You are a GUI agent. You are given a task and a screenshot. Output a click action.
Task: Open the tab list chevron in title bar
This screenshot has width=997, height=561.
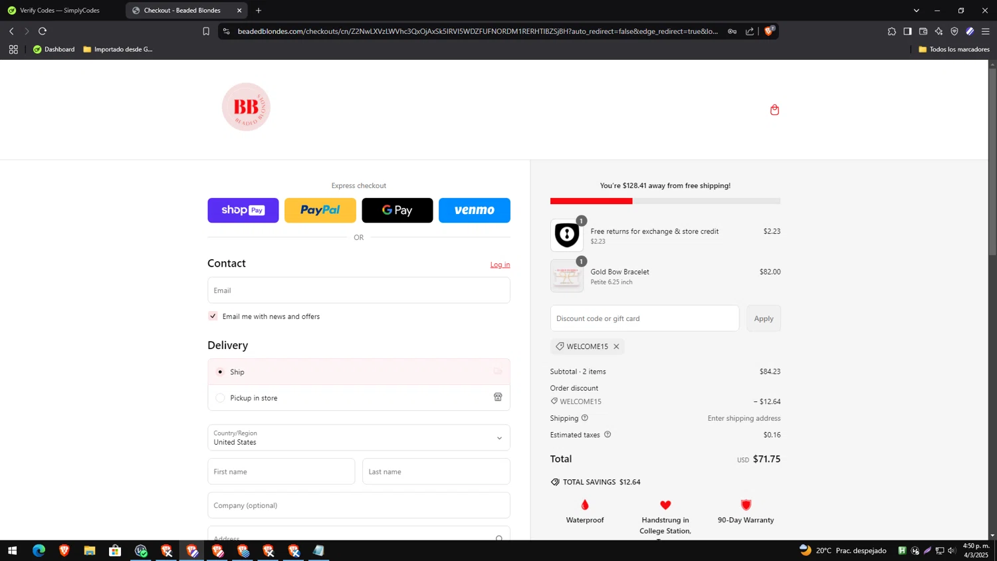pos(916,11)
